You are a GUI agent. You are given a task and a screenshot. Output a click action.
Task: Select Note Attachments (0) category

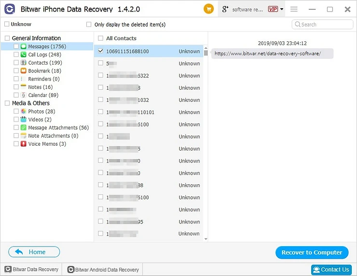(53, 136)
